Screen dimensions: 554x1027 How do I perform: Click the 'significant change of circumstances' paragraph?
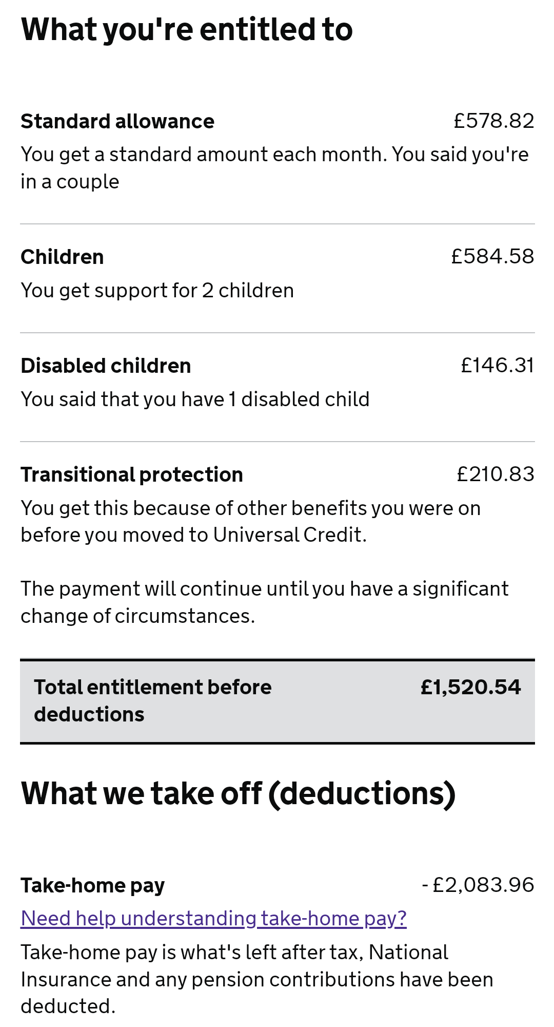click(x=264, y=602)
